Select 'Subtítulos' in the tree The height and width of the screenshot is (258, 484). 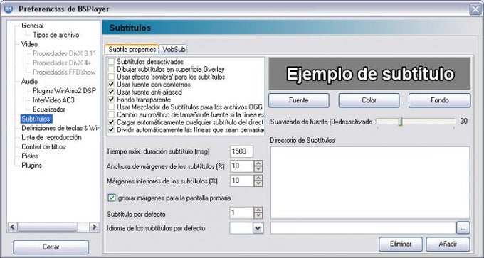click(x=36, y=119)
